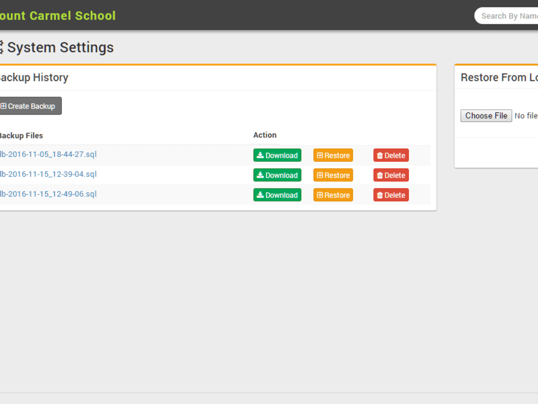Click Choose File under Restore From Local
Viewport: 538px width, 404px height.
[x=486, y=115]
